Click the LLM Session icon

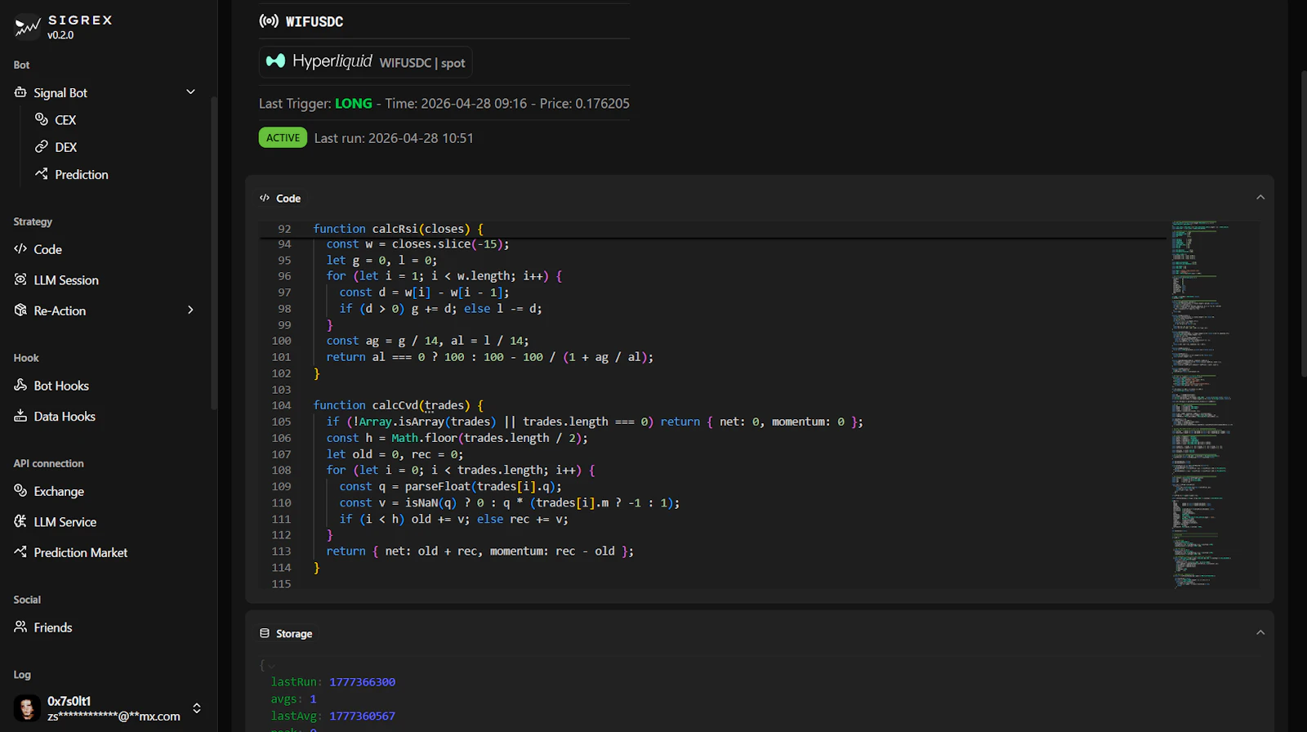pos(20,279)
